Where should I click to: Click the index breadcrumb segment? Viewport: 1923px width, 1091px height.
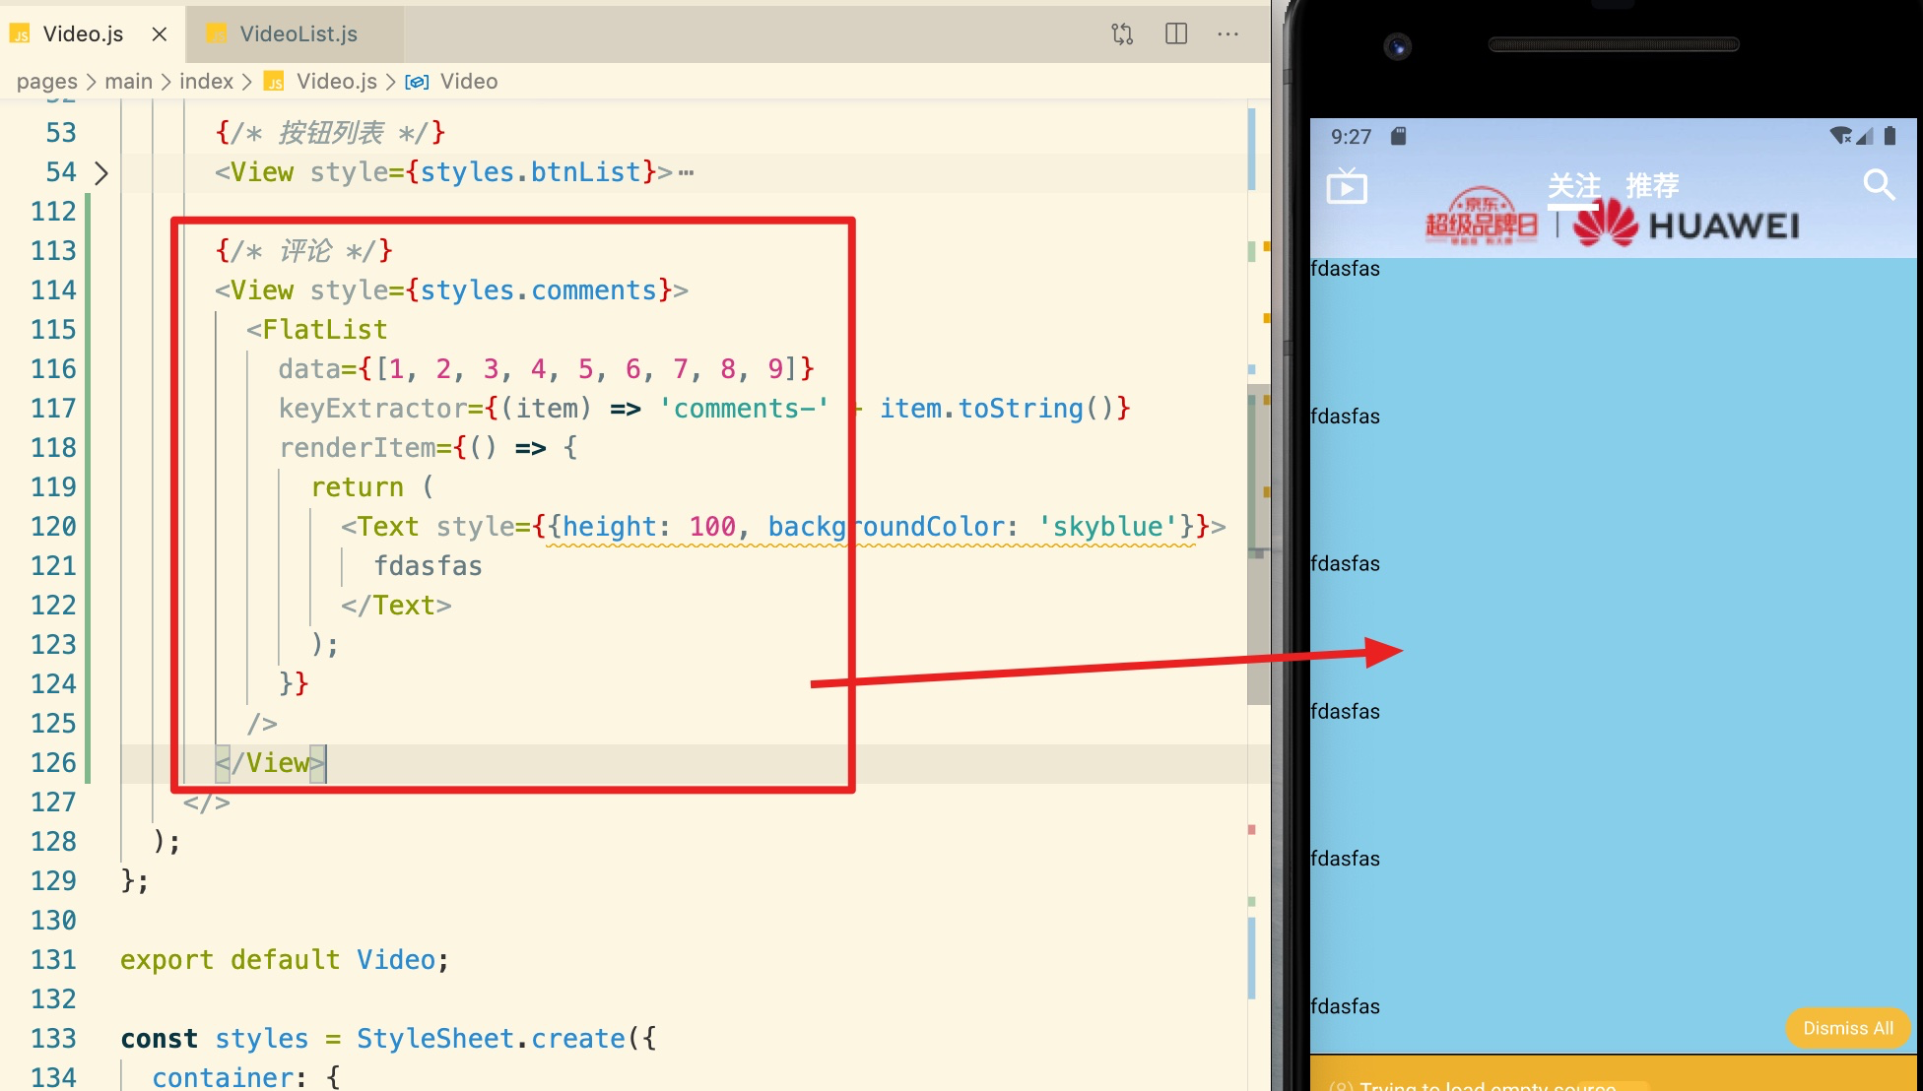[206, 82]
